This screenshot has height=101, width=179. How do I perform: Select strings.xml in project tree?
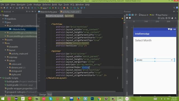(x=17, y=71)
